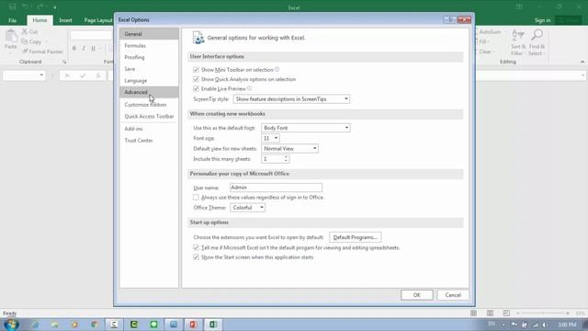Switch to Page Layout view in status bar

pyautogui.click(x=490, y=313)
